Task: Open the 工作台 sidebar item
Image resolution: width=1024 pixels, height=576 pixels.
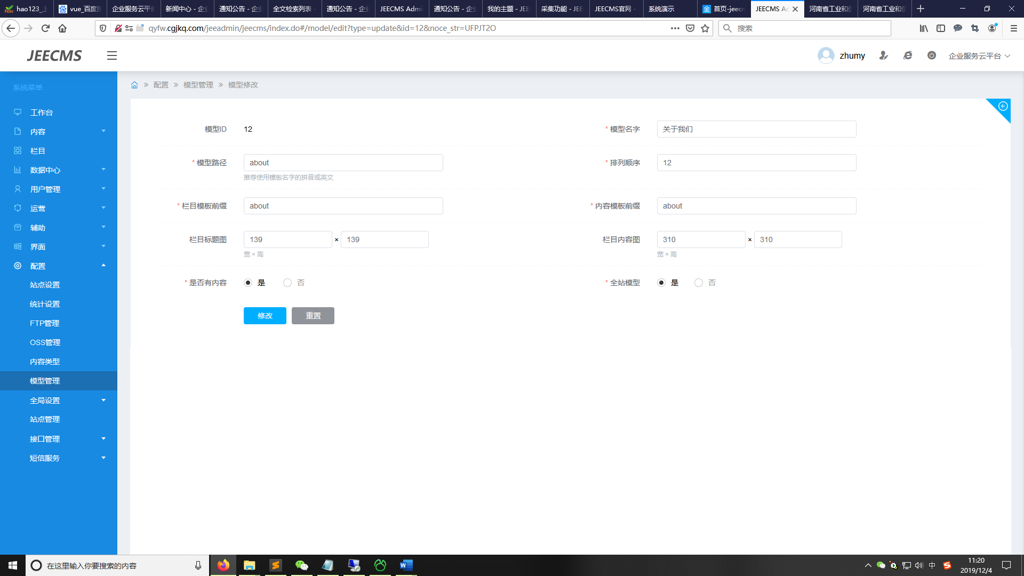Action: [42, 113]
